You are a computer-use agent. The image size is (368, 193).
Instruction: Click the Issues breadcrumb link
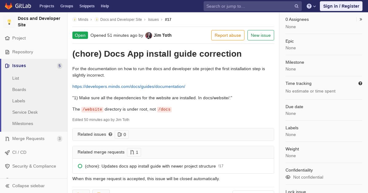[153, 20]
